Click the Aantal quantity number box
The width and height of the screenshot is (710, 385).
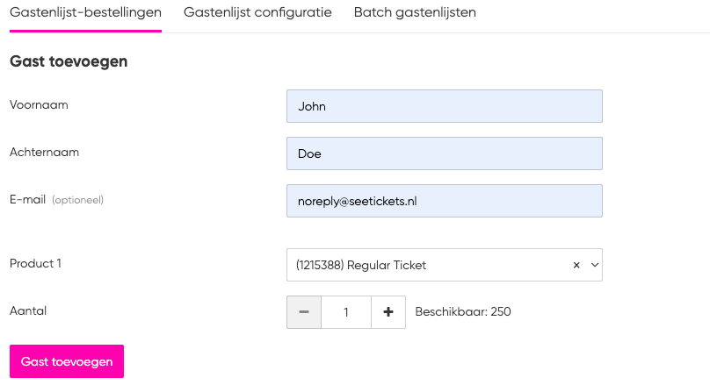346,312
